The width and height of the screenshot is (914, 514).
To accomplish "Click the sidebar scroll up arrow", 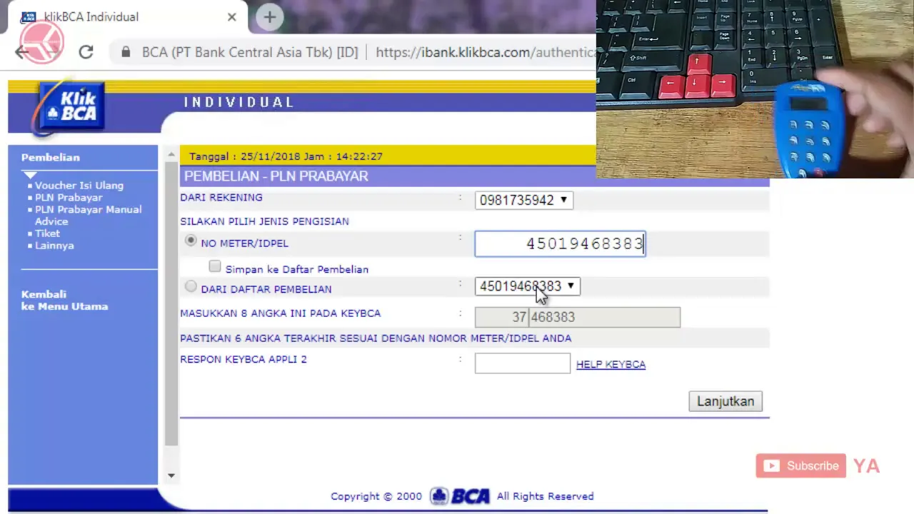I will point(171,154).
